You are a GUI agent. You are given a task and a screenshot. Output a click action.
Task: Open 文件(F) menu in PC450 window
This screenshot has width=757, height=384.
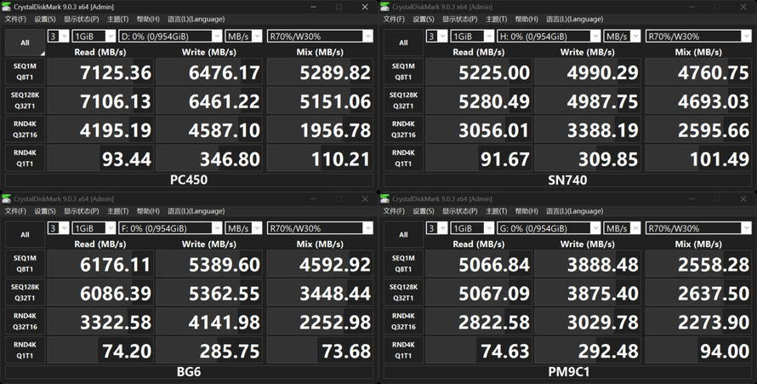point(15,20)
